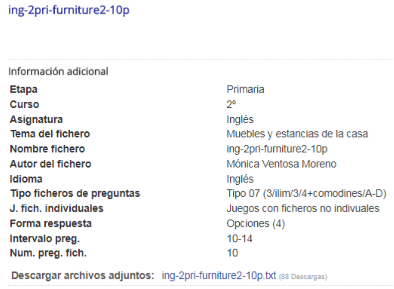Screen dimensions: 394x289
Task: Click the Num. preg. fich. label
Action: pos(48,253)
